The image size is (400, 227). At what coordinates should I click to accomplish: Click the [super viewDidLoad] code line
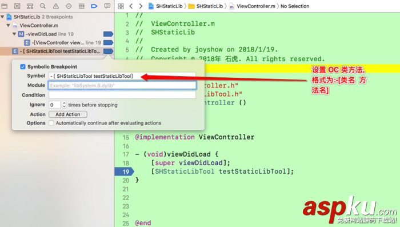pyautogui.click(x=190, y=163)
